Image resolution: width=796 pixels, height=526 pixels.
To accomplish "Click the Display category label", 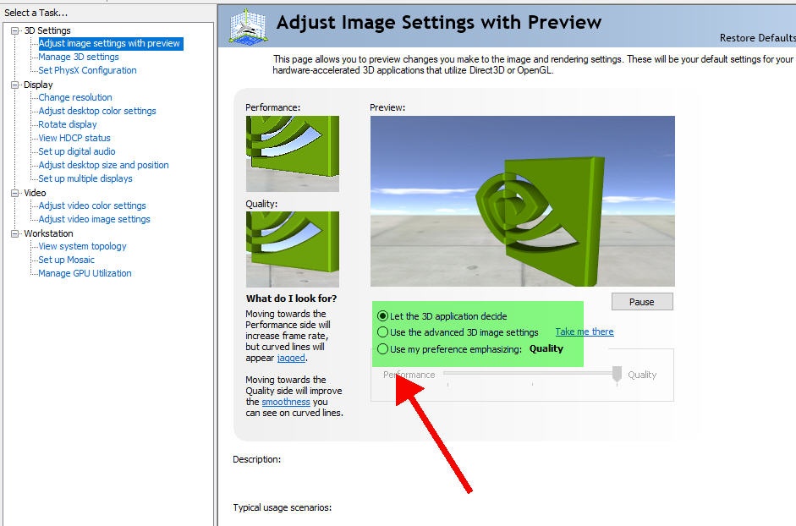I will pos(38,85).
